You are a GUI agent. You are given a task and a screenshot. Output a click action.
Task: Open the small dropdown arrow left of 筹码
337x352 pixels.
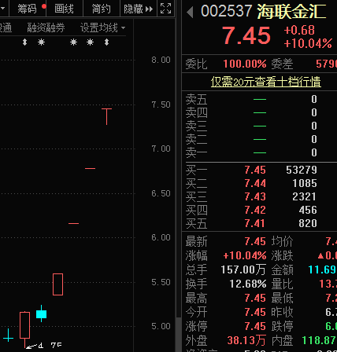pyautogui.click(x=3, y=9)
